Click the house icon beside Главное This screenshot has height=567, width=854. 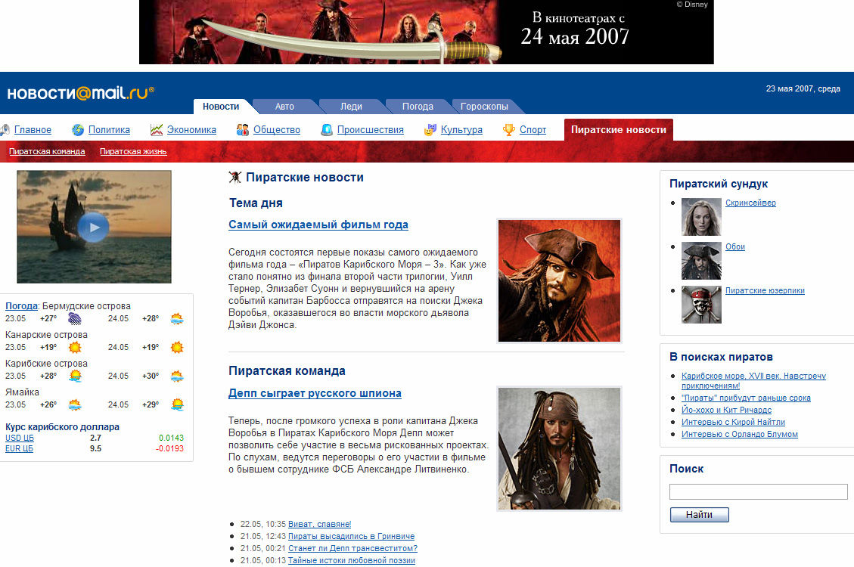point(5,130)
